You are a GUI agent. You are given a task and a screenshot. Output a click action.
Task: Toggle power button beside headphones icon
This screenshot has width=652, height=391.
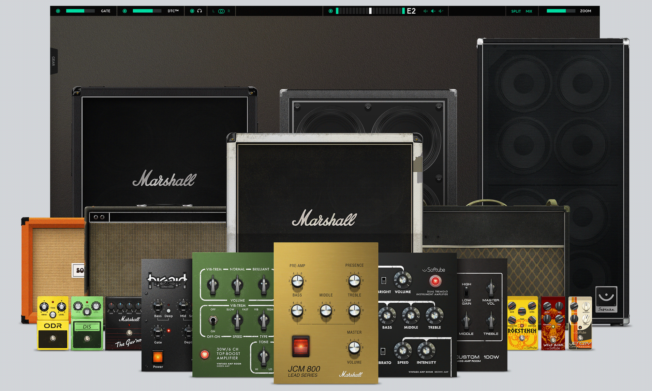(x=192, y=11)
